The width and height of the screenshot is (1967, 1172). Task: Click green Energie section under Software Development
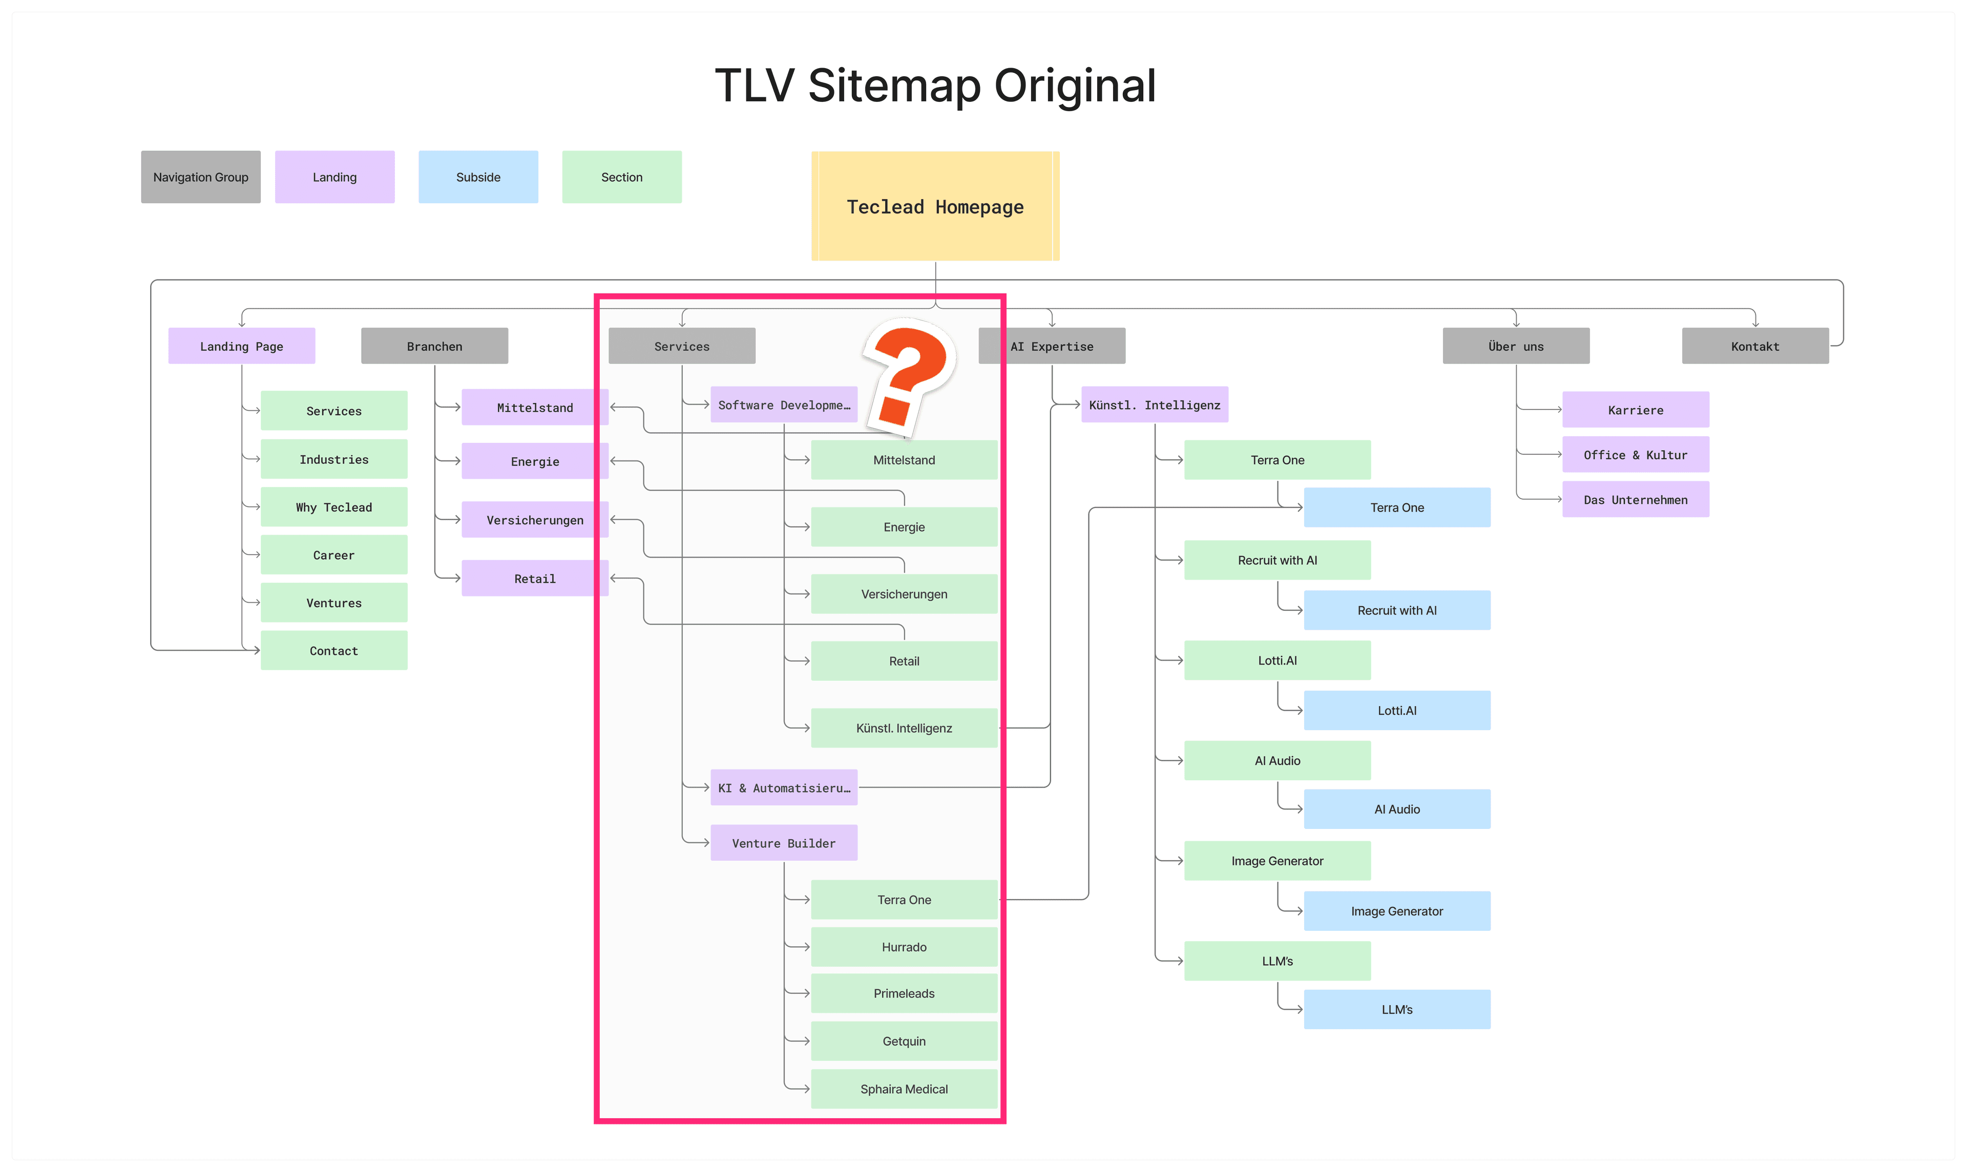click(x=905, y=527)
